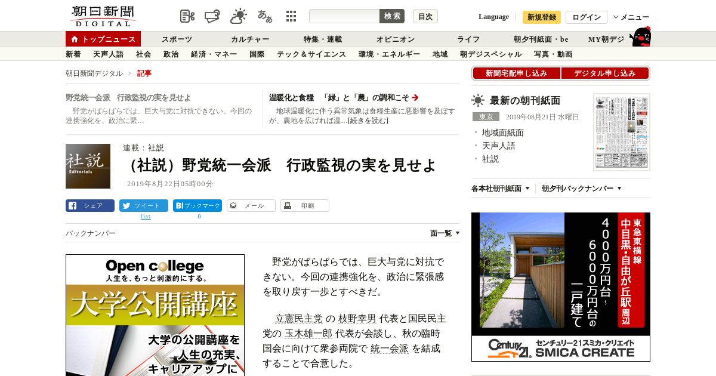Screen dimensions: 716x376
Task: Add Hatena ブックマーク for article
Action: tap(197, 205)
